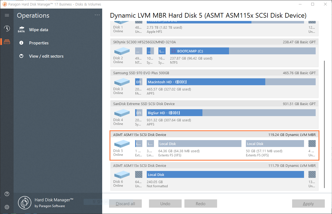Select the Disk 5 drive icon

tap(122, 144)
